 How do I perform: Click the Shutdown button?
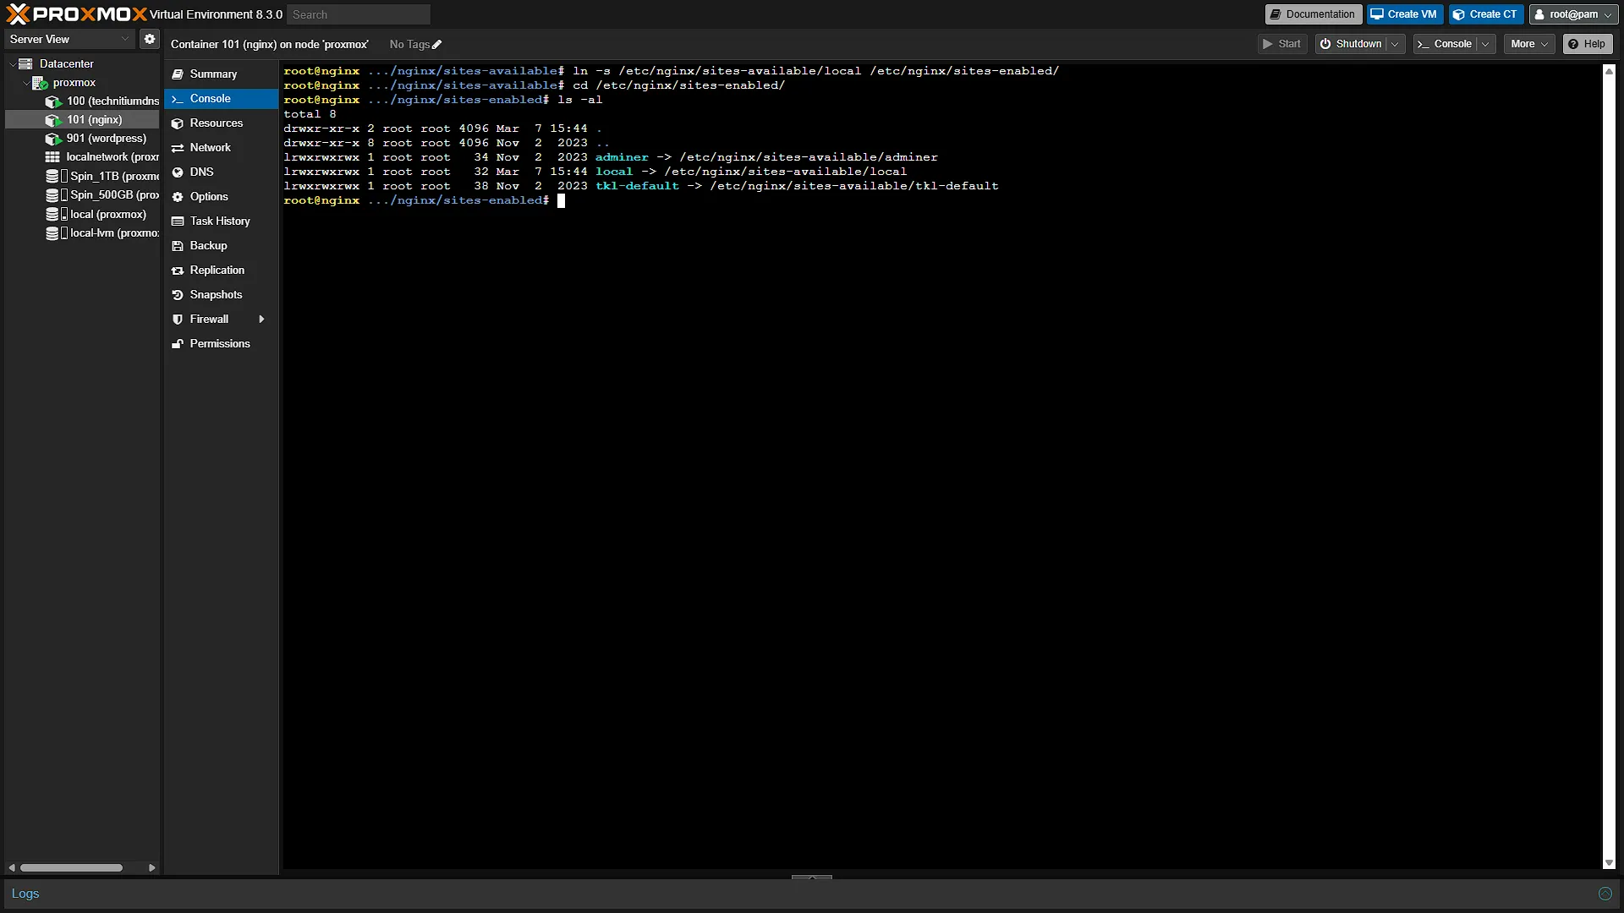[1351, 44]
